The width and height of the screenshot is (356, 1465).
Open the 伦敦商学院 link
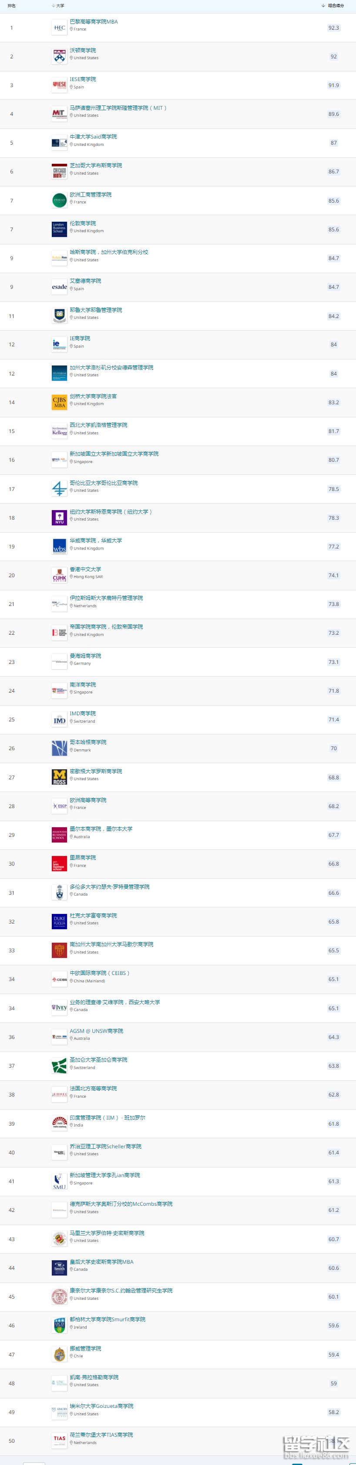(83, 223)
